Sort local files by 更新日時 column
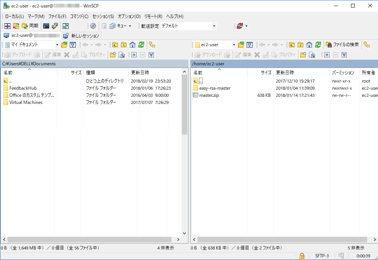 (155, 72)
